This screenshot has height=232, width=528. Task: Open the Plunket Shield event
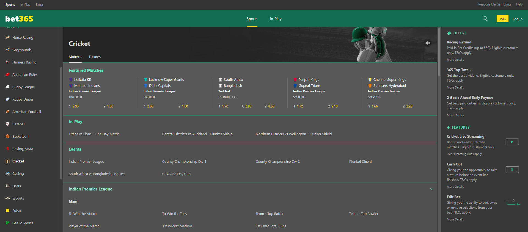(x=360, y=162)
